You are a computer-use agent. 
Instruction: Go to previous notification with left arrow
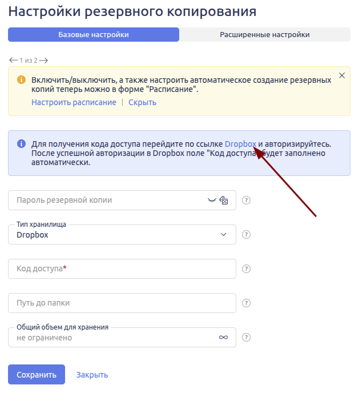13,60
